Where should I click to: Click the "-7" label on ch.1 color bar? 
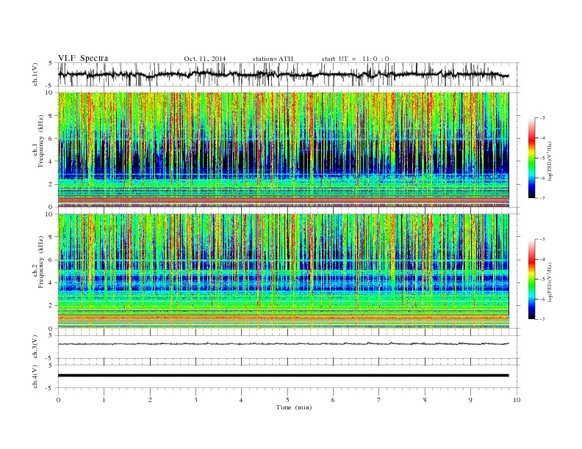click(x=542, y=198)
